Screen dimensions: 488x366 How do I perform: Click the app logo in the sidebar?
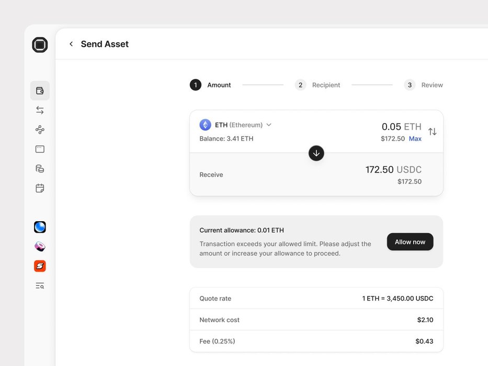[40, 45]
